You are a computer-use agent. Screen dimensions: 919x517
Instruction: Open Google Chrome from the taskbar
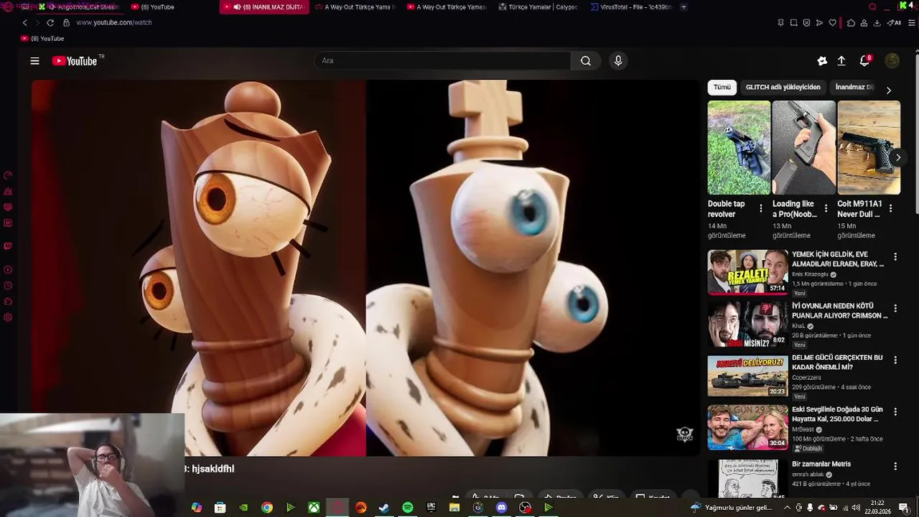pos(267,508)
